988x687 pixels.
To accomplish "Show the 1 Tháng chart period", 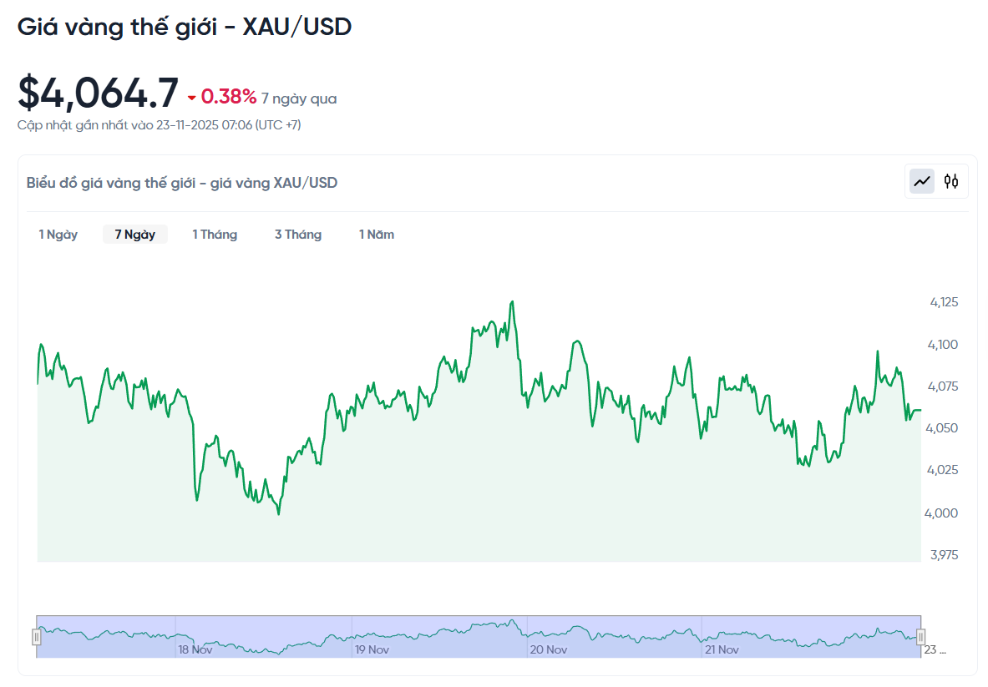I will pos(215,235).
